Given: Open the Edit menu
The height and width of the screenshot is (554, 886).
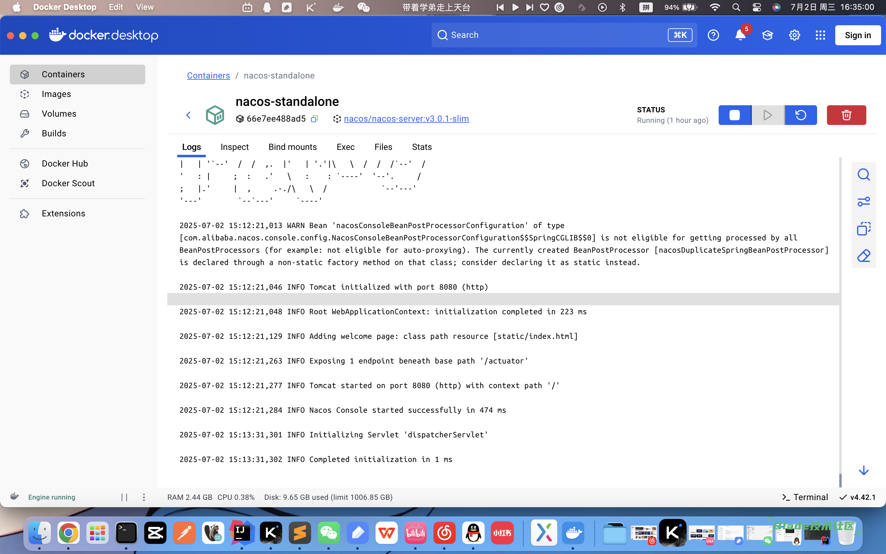Looking at the screenshot, I should [116, 7].
